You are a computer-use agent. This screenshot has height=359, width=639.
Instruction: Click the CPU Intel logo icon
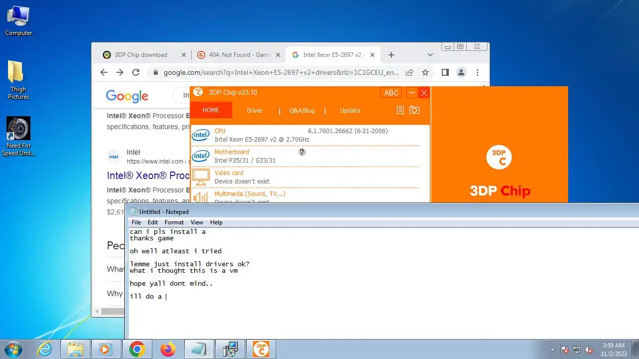pyautogui.click(x=201, y=135)
